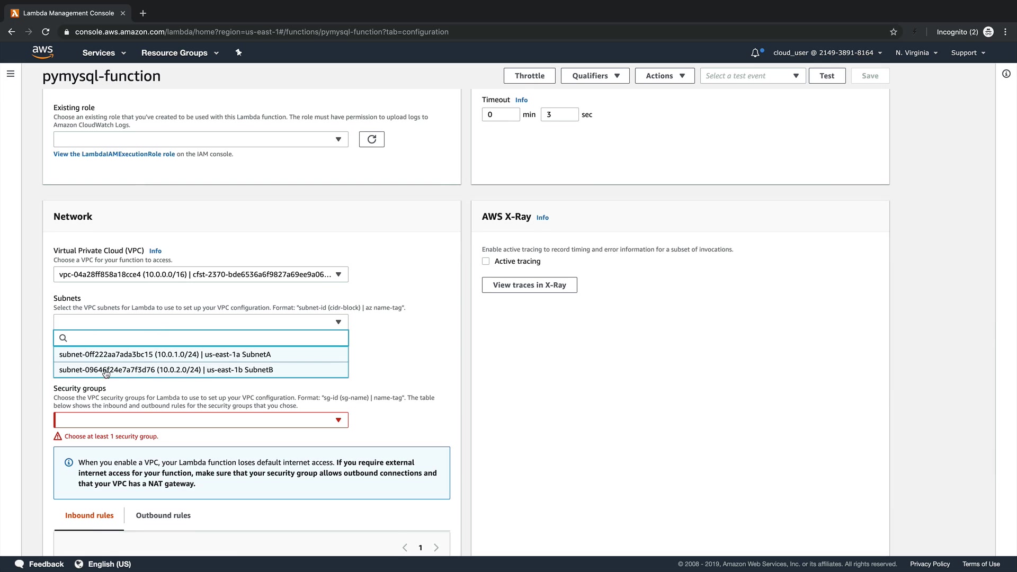Click the subnet search input field
Screen dimensions: 1017x572
point(207,338)
